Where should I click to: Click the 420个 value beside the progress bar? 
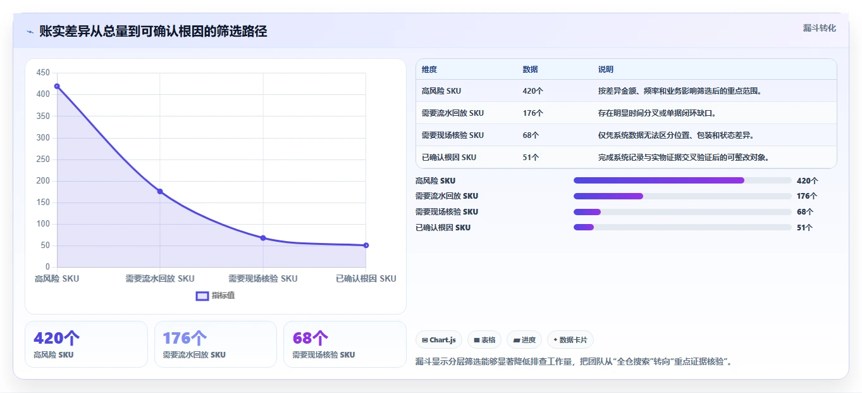[808, 181]
